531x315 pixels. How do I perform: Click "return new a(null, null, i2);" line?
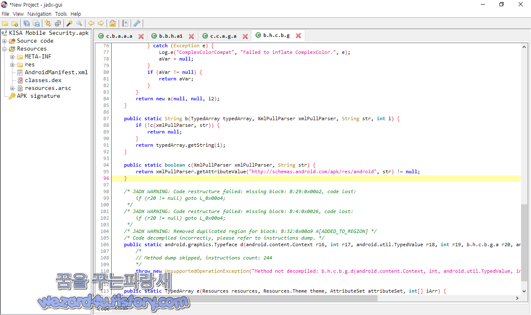pyautogui.click(x=178, y=99)
